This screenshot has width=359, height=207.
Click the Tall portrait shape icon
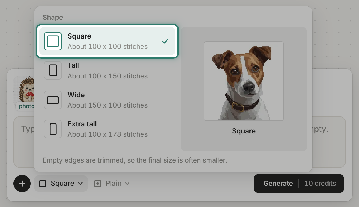point(53,70)
